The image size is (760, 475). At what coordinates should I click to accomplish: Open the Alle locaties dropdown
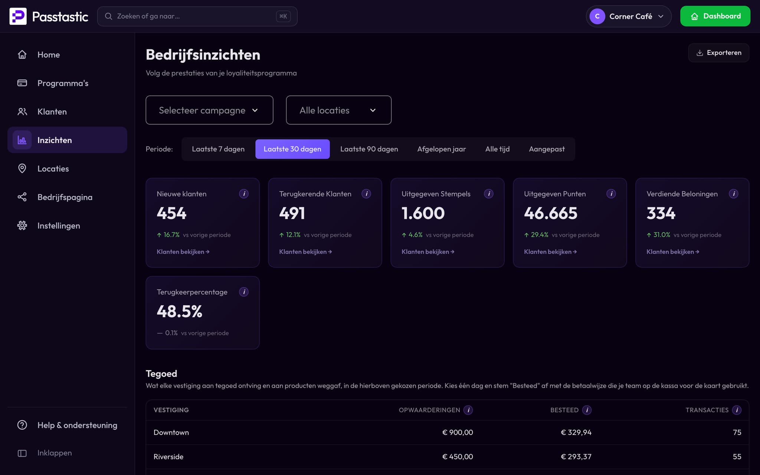[338, 110]
